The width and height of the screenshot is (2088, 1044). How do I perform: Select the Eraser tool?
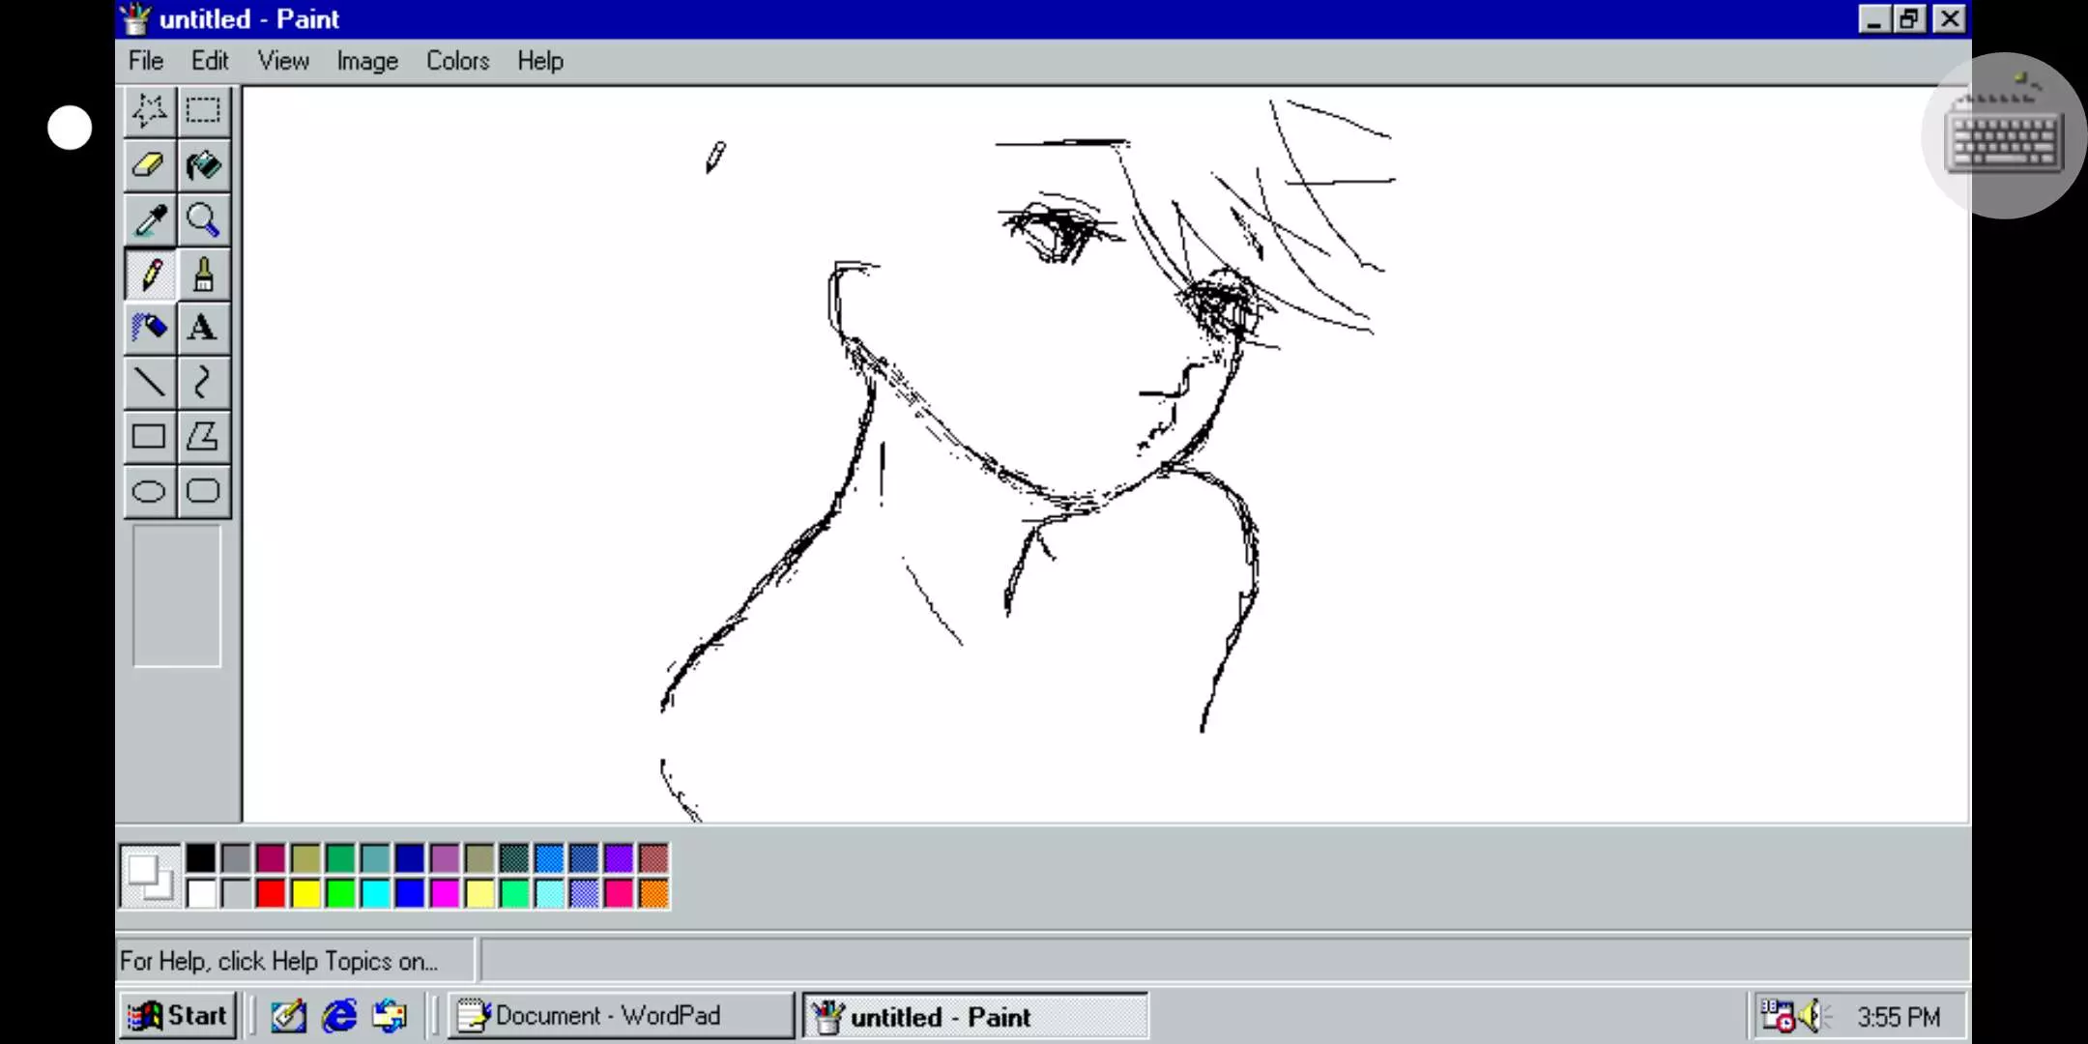tap(149, 165)
